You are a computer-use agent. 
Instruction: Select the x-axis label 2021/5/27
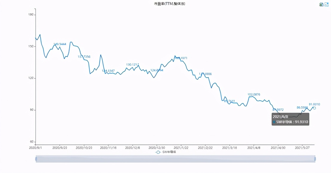click(303, 147)
